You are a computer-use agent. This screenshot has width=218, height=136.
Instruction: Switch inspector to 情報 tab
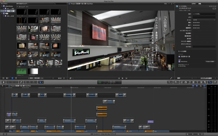point(199,4)
